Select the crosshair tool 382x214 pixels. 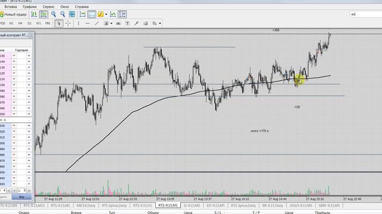coord(68,23)
